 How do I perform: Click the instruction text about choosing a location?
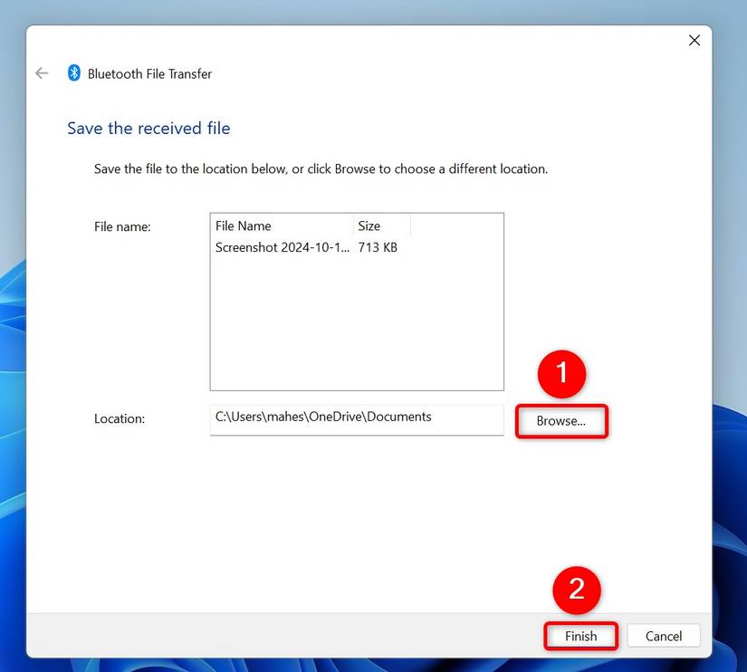317,168
